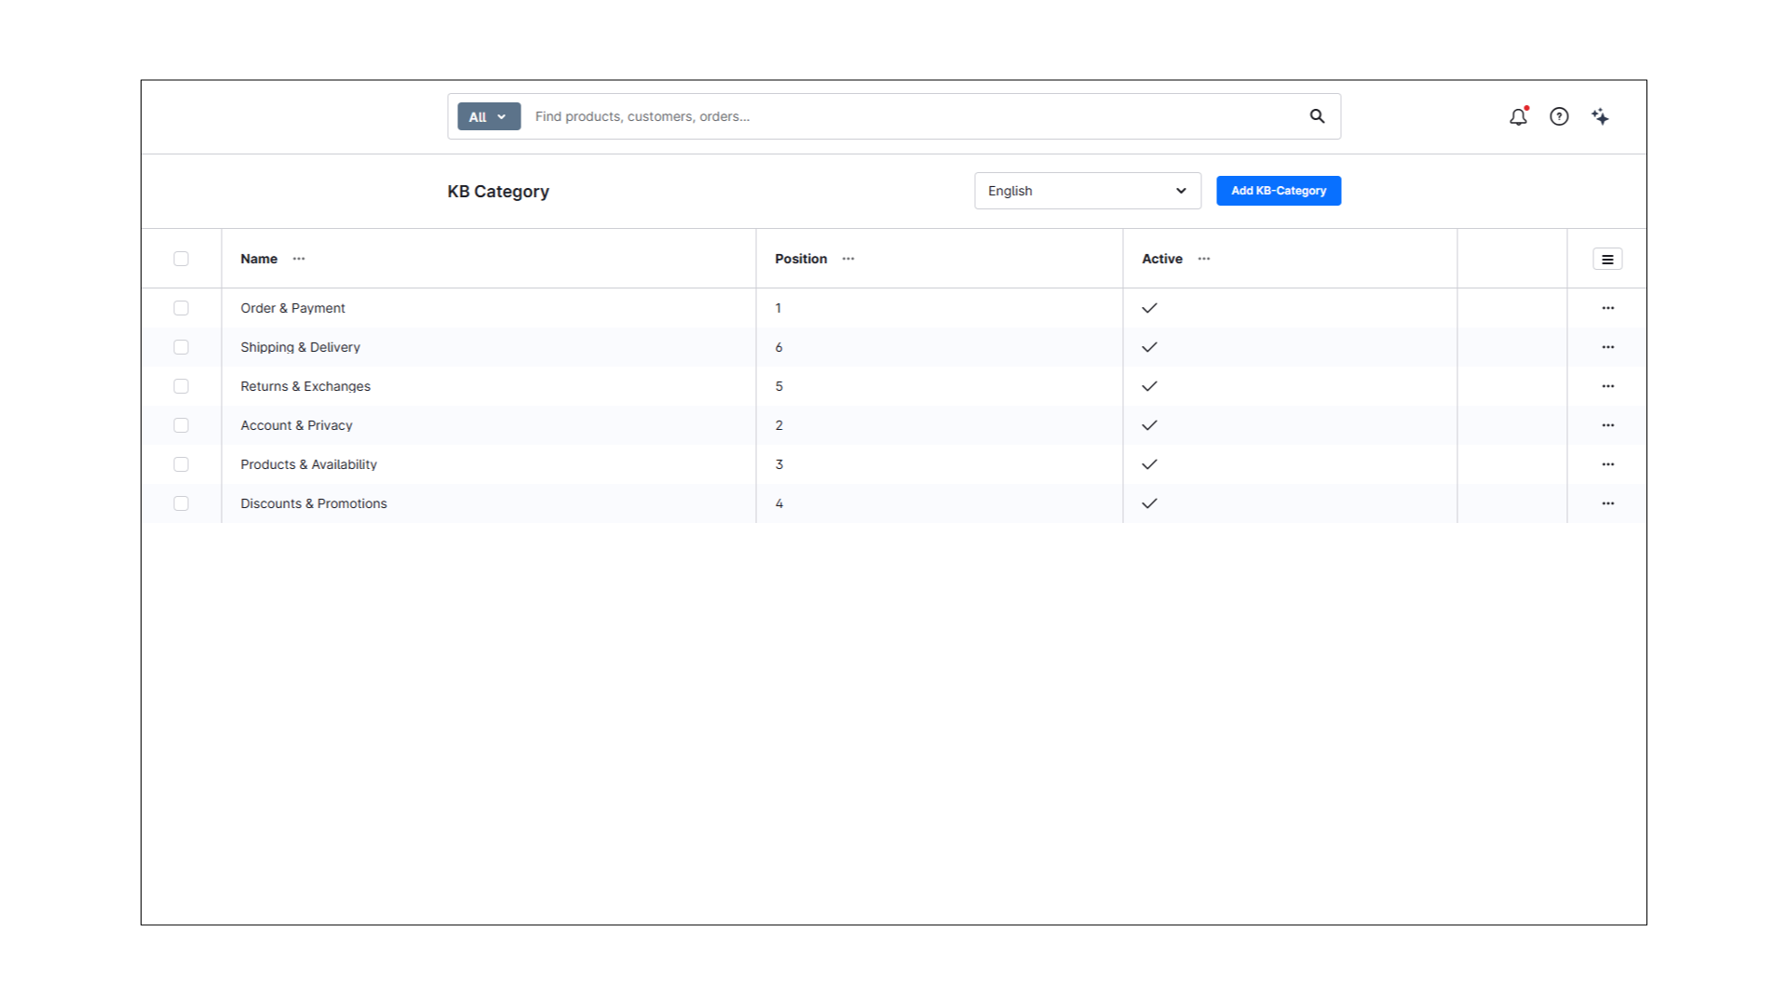1788x1005 pixels.
Task: Focus the Find products search field
Action: [x=913, y=116]
